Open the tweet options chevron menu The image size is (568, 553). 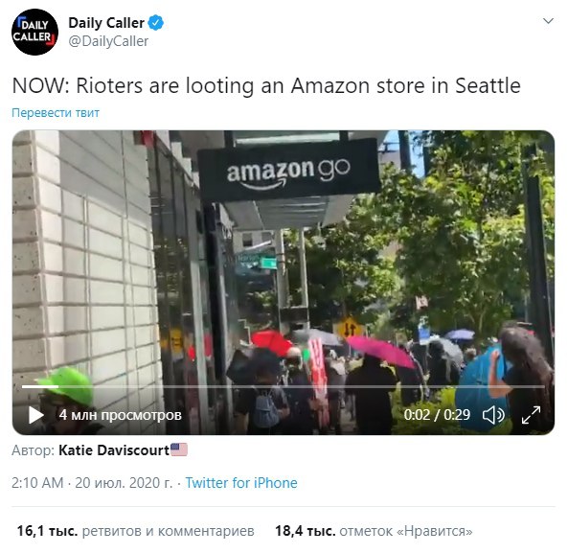click(x=548, y=21)
